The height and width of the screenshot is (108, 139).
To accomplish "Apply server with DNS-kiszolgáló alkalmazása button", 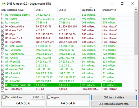I will (x=114, y=104).
